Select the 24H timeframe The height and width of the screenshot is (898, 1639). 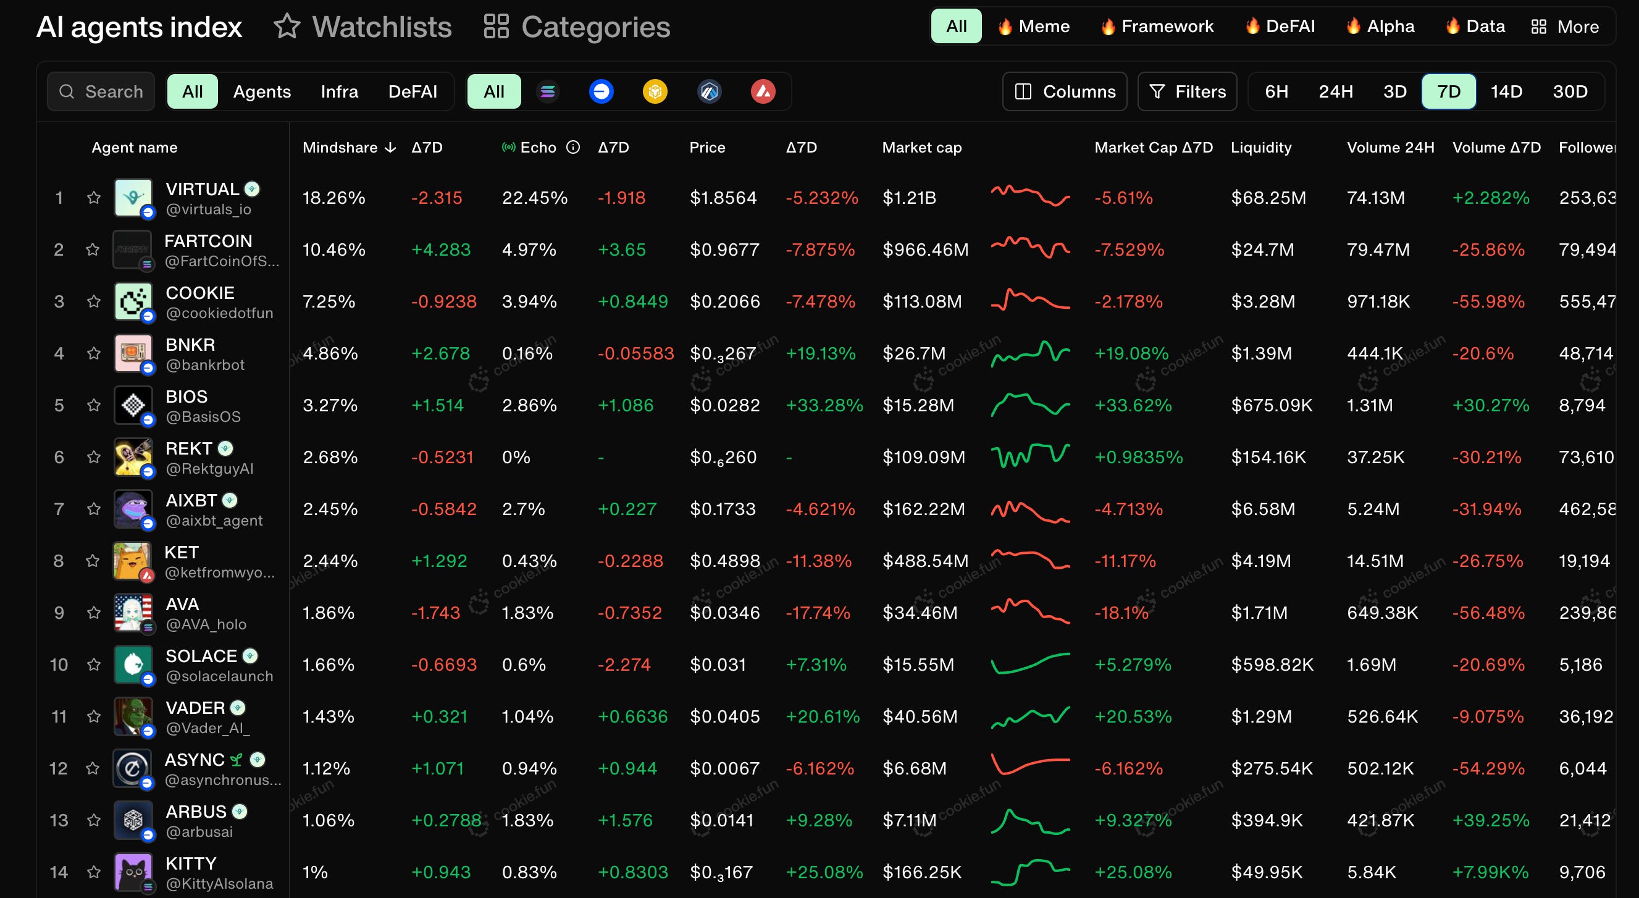click(x=1335, y=91)
